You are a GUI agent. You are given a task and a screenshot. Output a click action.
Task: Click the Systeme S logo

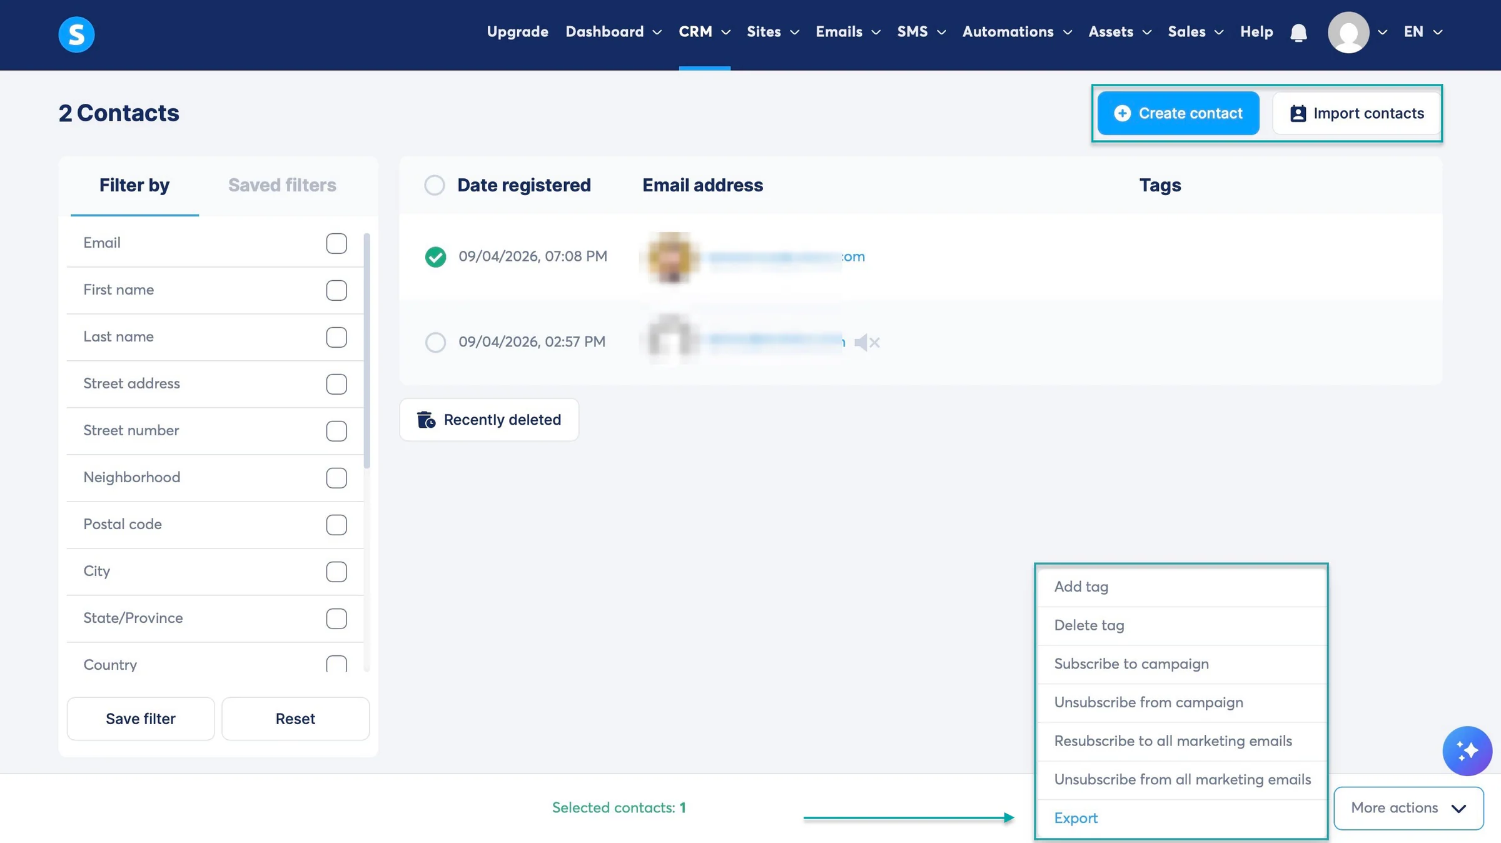coord(76,34)
